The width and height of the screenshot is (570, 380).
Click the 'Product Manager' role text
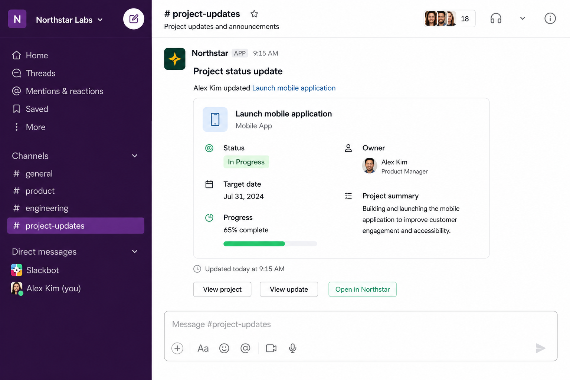pos(404,171)
